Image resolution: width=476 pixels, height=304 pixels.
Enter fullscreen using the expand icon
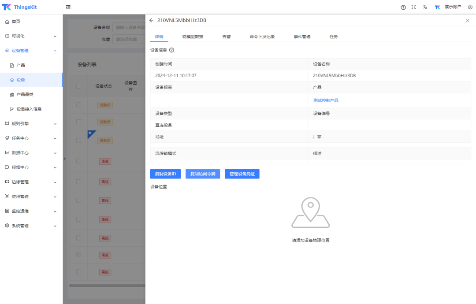click(413, 7)
